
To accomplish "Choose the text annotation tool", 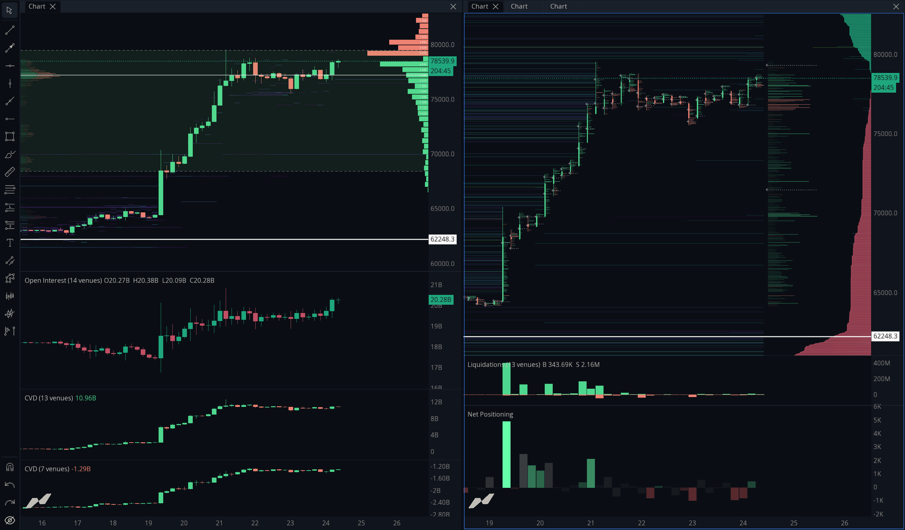I will click(10, 243).
